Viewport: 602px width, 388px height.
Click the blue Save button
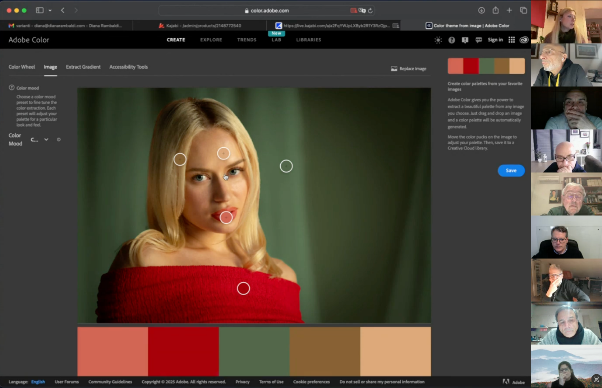(511, 171)
